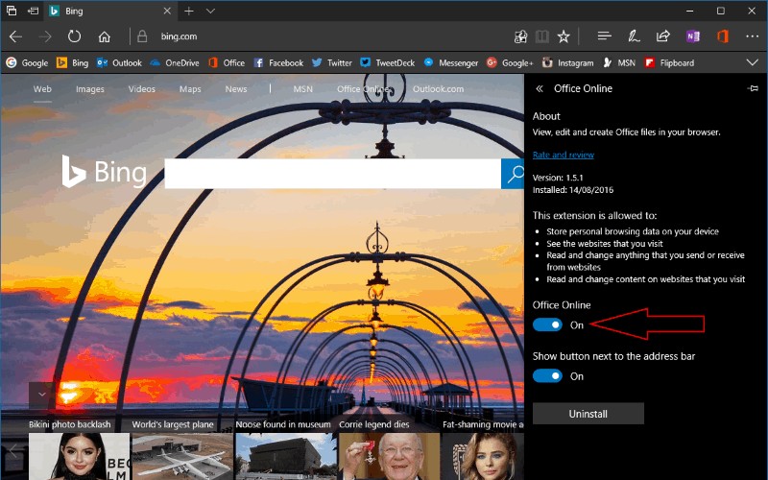Open Google+ favorite in favorites bar
The height and width of the screenshot is (480, 768).
510,62
